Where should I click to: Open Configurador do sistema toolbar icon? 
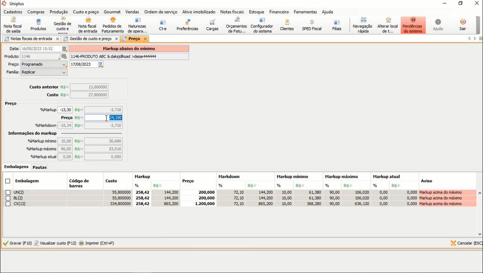(262, 25)
